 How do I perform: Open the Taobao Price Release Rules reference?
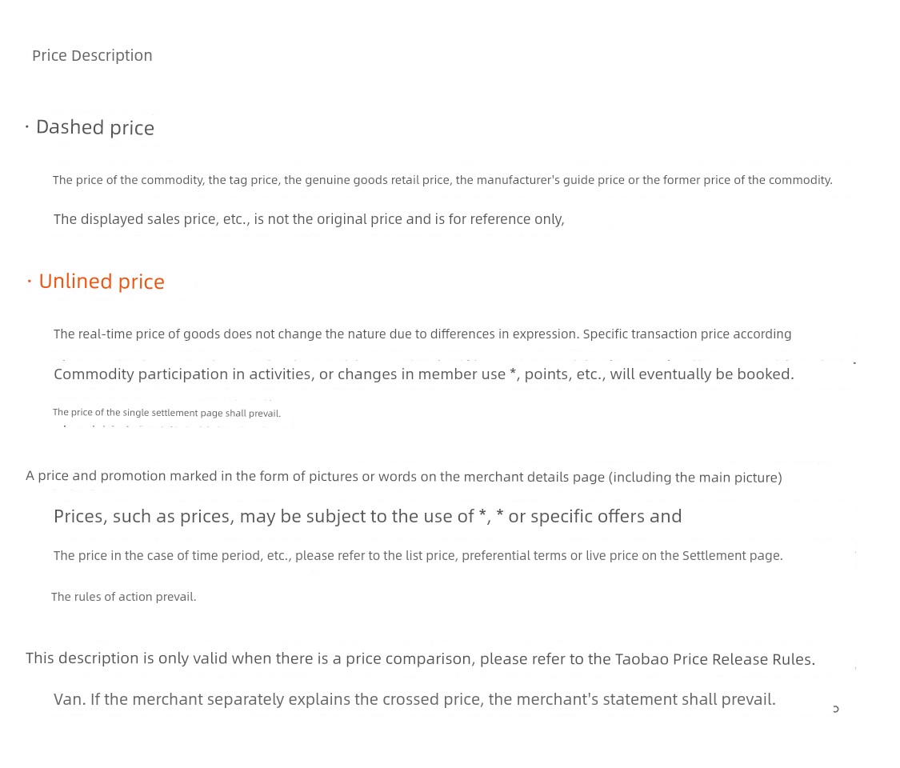pyautogui.click(x=714, y=659)
